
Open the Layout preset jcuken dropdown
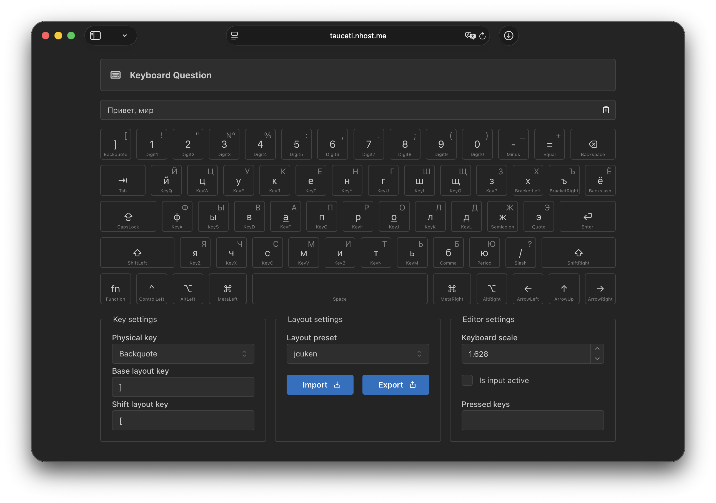point(358,353)
